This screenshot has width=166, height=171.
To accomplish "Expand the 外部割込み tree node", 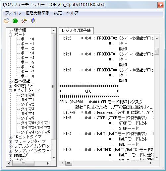I will tap(10, 86).
